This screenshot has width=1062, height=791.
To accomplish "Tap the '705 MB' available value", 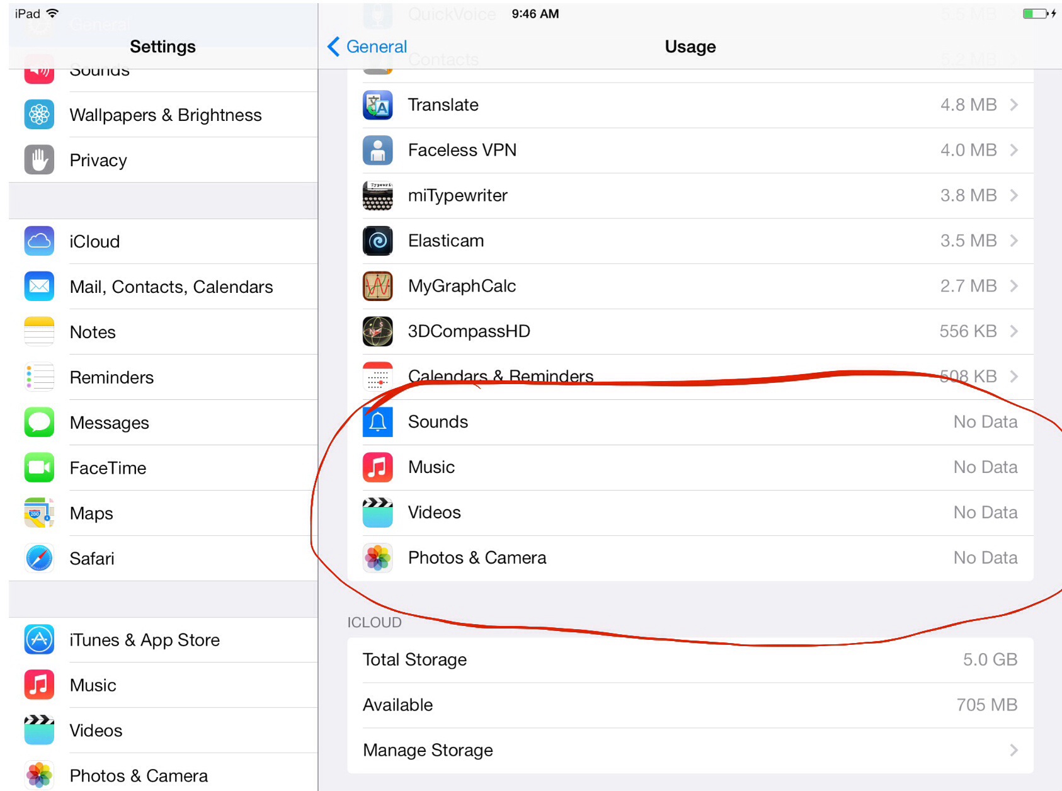I will coord(987,705).
